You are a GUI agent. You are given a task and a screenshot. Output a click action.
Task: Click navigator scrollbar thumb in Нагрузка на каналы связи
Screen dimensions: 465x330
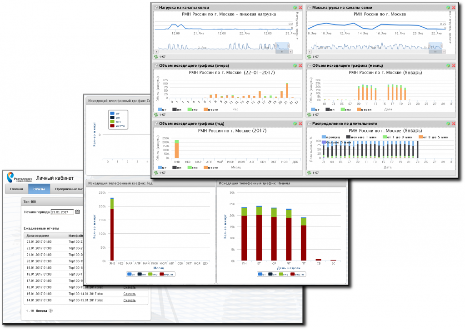tap(282, 52)
